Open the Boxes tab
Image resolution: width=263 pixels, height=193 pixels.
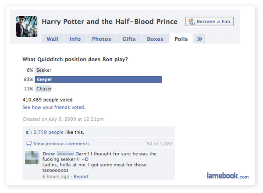point(155,39)
